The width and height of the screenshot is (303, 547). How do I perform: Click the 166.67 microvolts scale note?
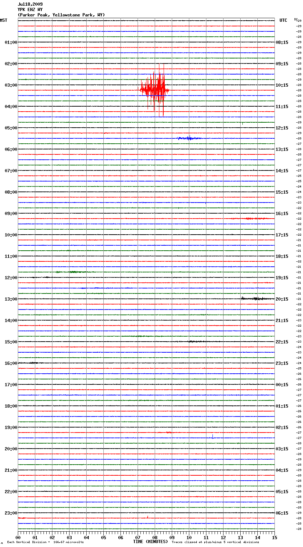(45, 542)
